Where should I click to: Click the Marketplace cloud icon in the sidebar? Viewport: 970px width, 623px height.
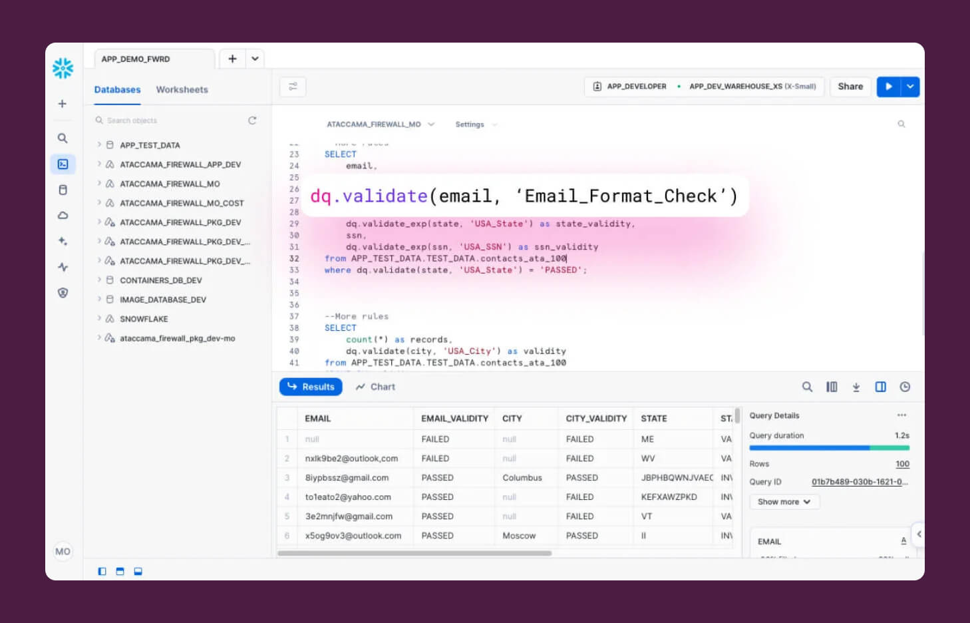tap(63, 215)
